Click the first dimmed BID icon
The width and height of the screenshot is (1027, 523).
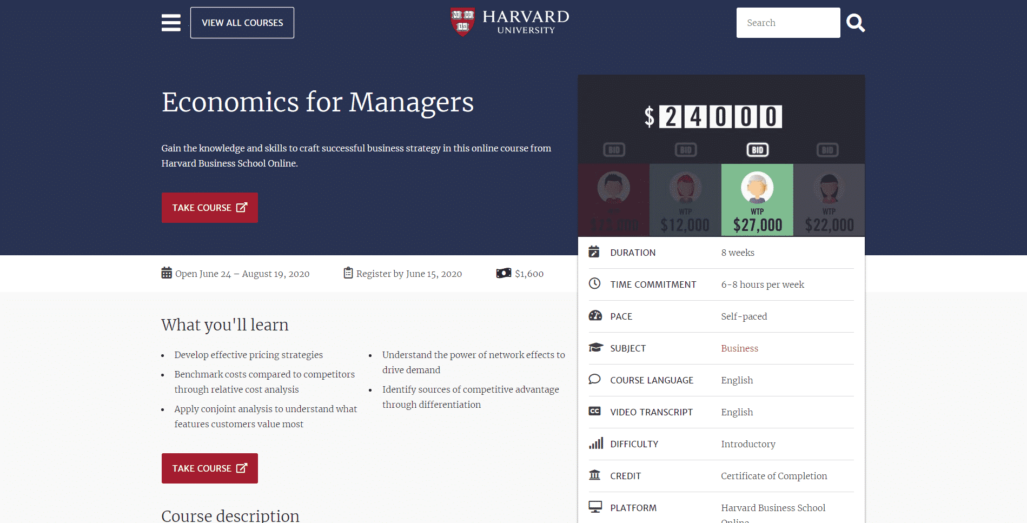pyautogui.click(x=614, y=150)
